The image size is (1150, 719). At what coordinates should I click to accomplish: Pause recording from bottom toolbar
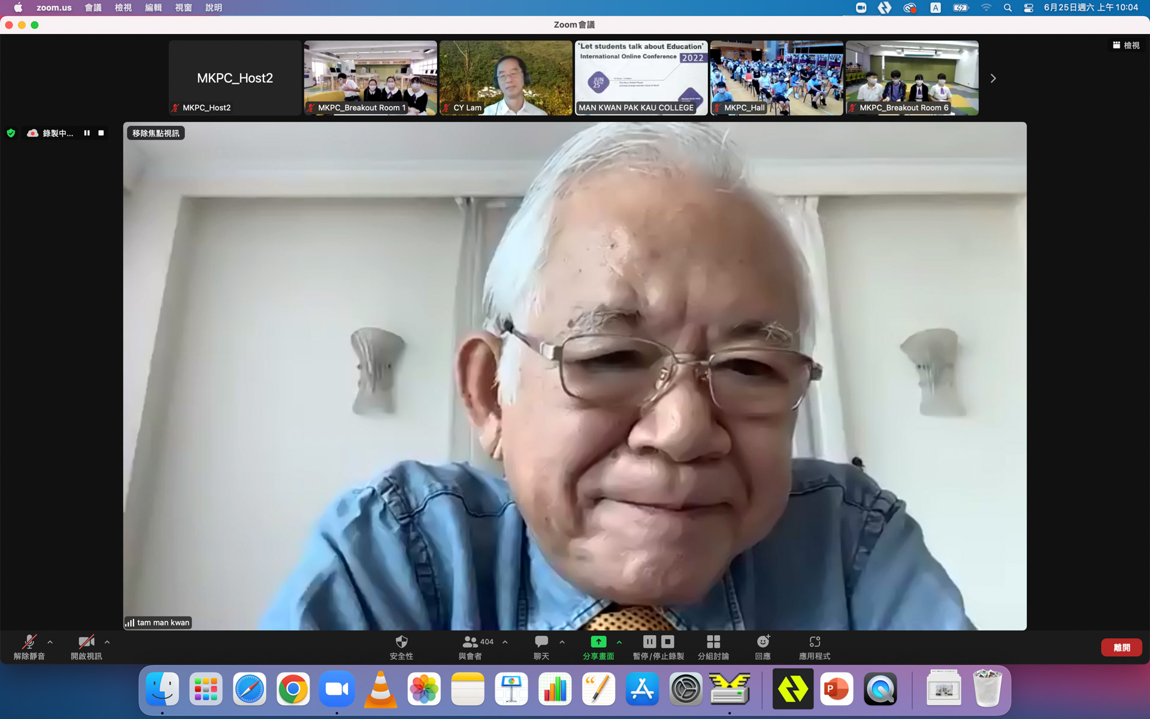(650, 642)
